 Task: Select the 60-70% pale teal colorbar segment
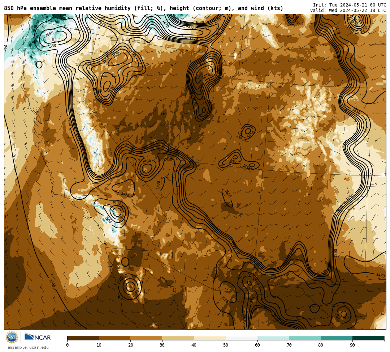coord(273,338)
